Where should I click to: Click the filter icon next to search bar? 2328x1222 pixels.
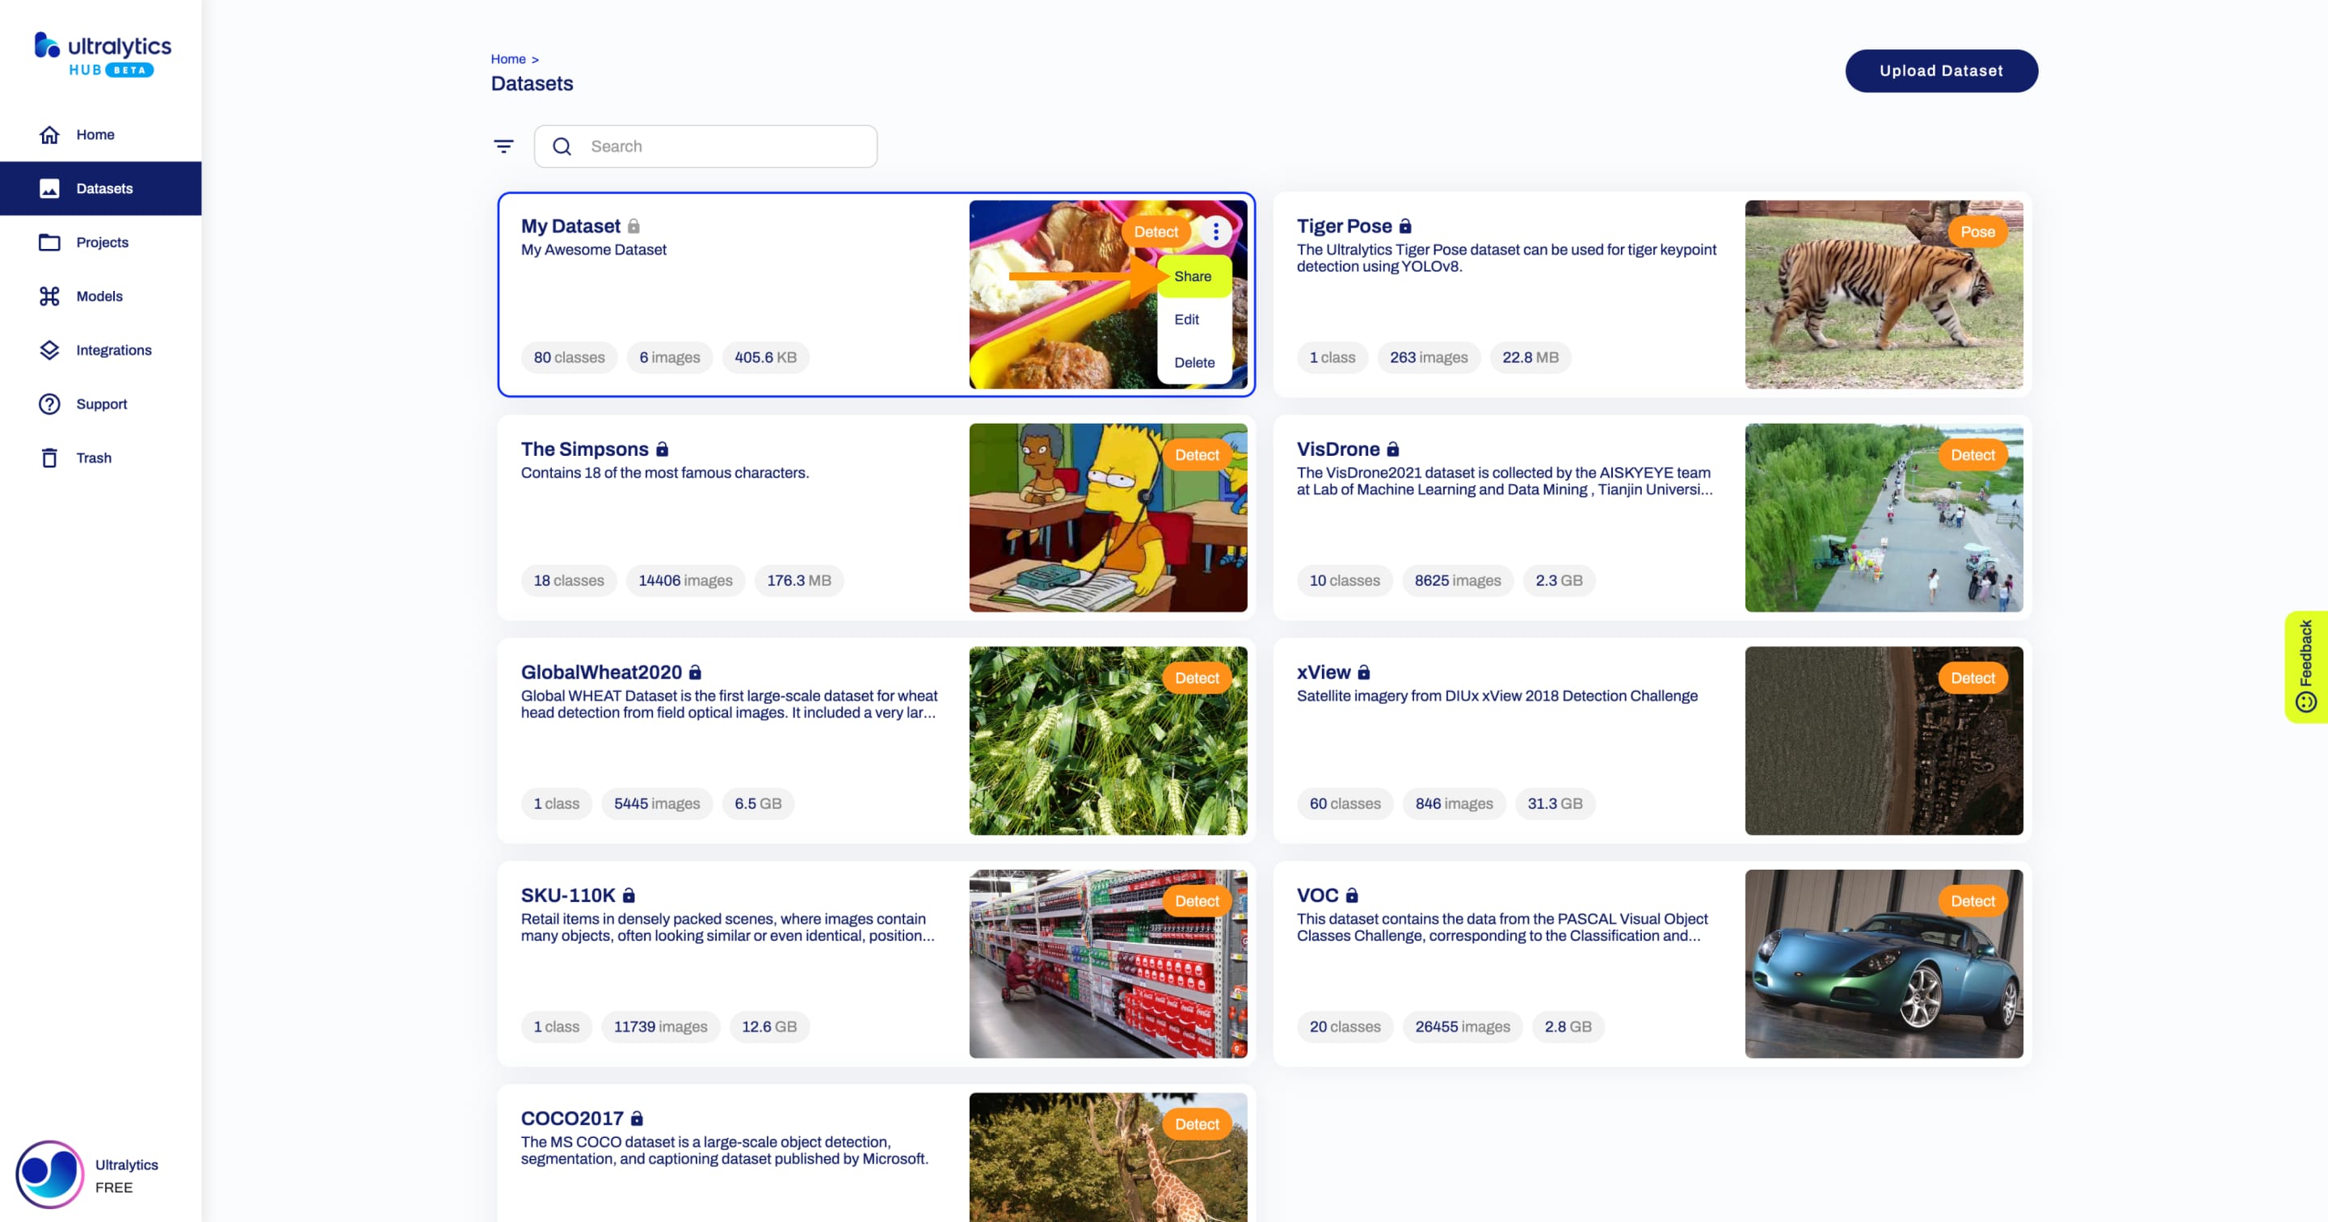[x=503, y=146]
